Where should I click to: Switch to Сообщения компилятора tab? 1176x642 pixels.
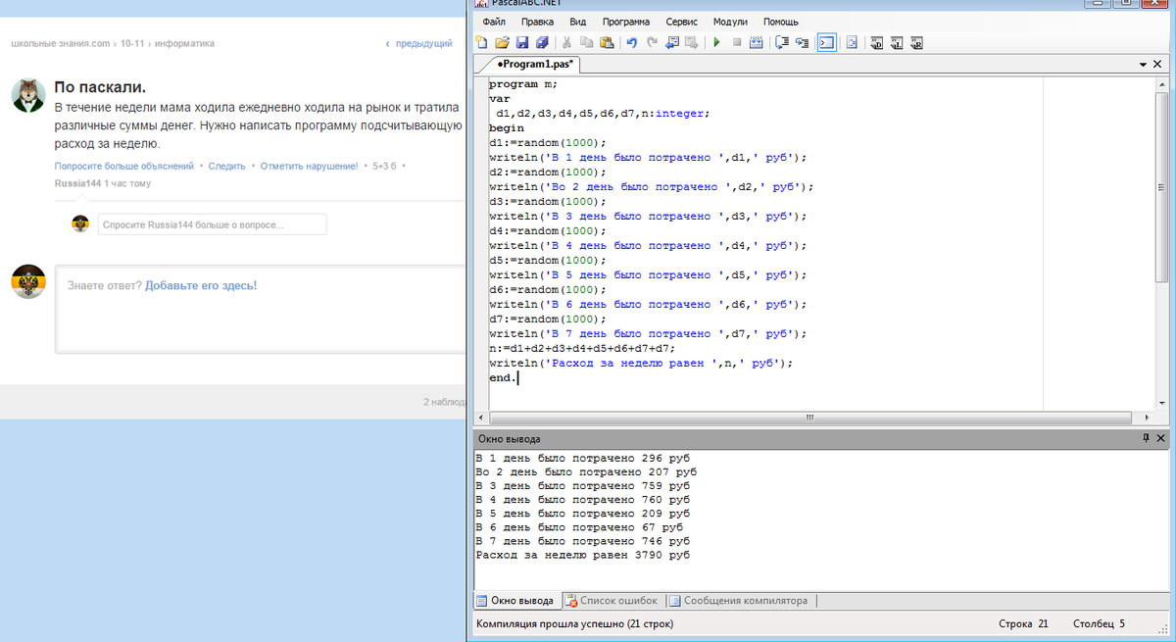tap(744, 601)
